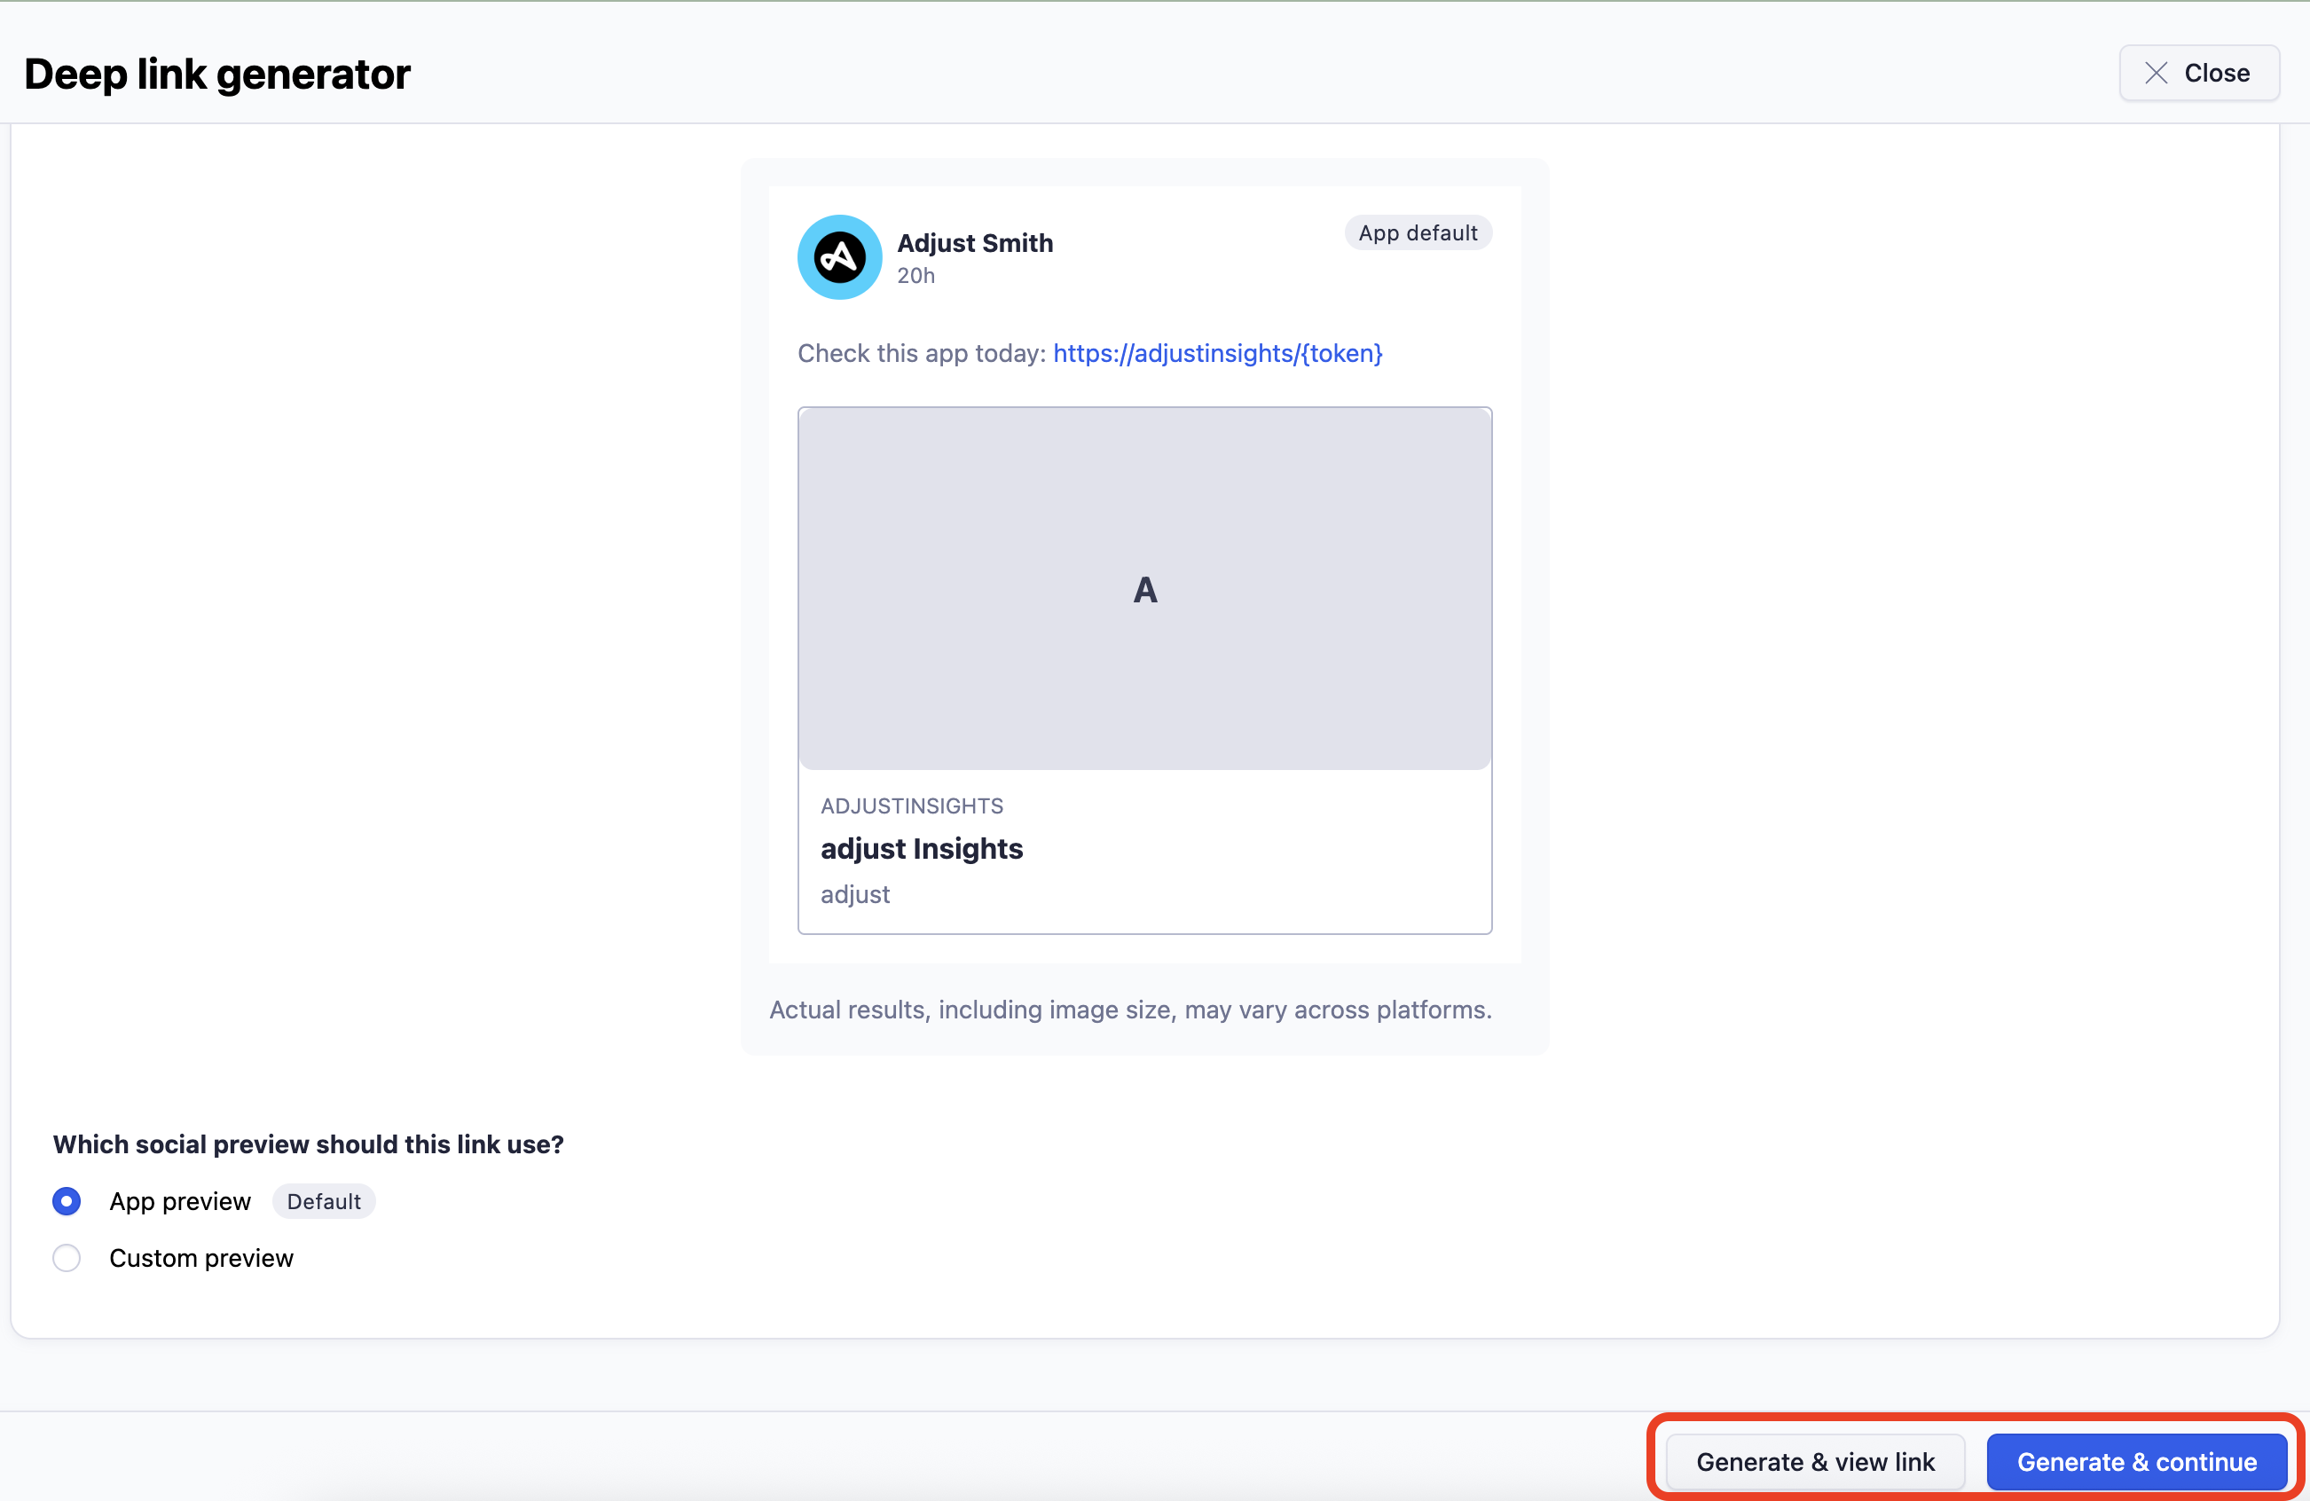Click the ADJUSTINSIGHTS domain label in card
2310x1501 pixels.
(911, 806)
